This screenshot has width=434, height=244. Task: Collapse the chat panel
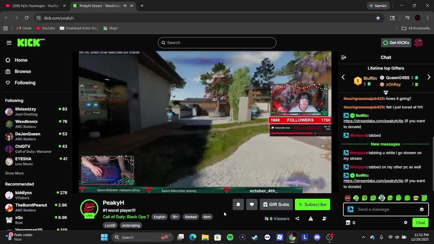343,58
